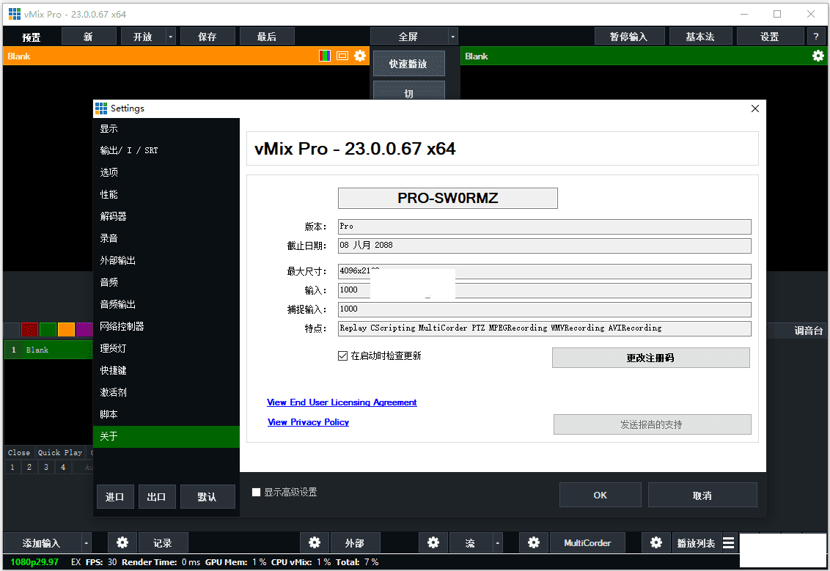Open View Privacy Policy link
The width and height of the screenshot is (830, 571).
308,421
